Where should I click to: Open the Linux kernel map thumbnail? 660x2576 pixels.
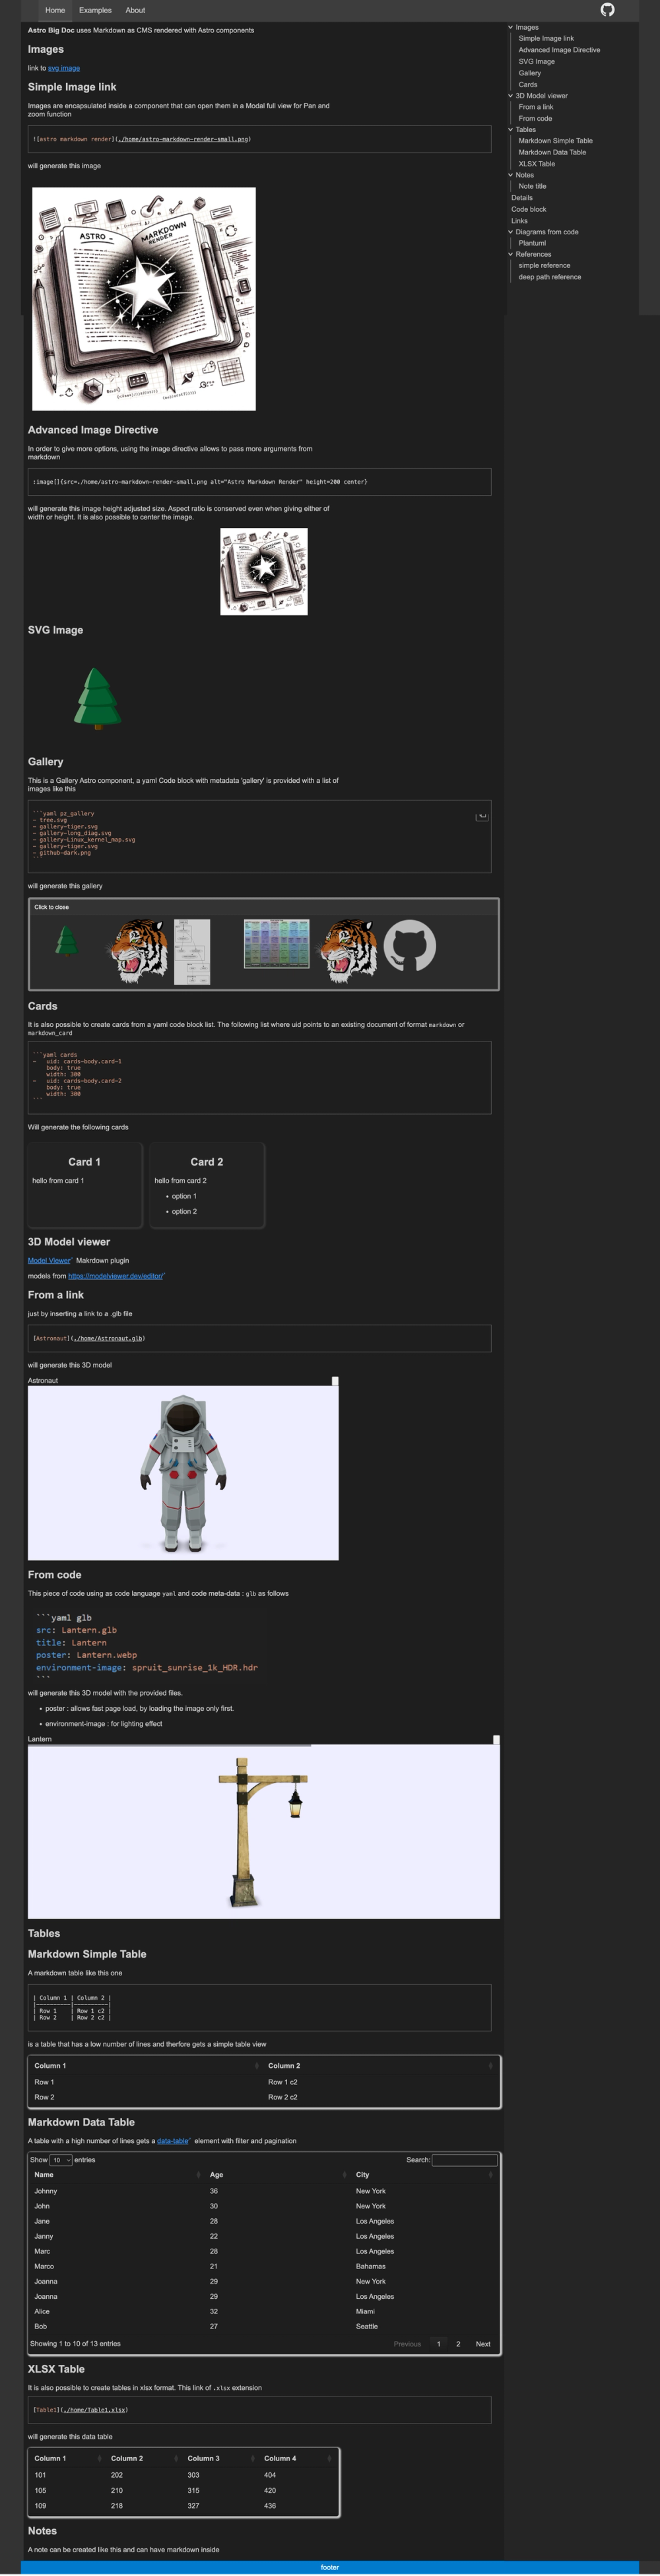tap(277, 943)
